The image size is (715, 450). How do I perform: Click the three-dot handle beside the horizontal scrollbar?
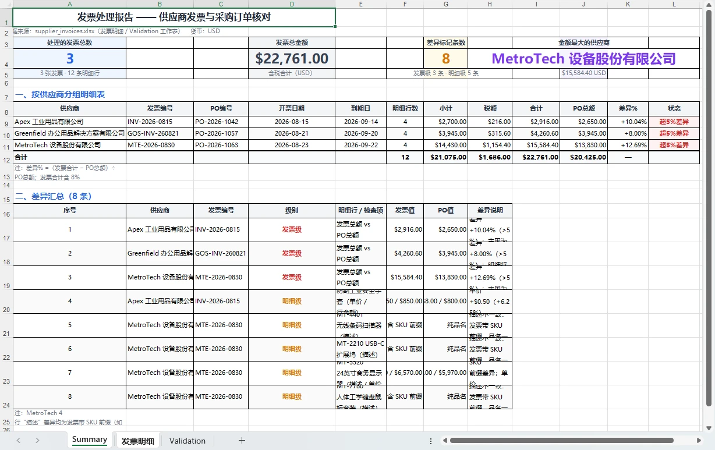click(431, 441)
